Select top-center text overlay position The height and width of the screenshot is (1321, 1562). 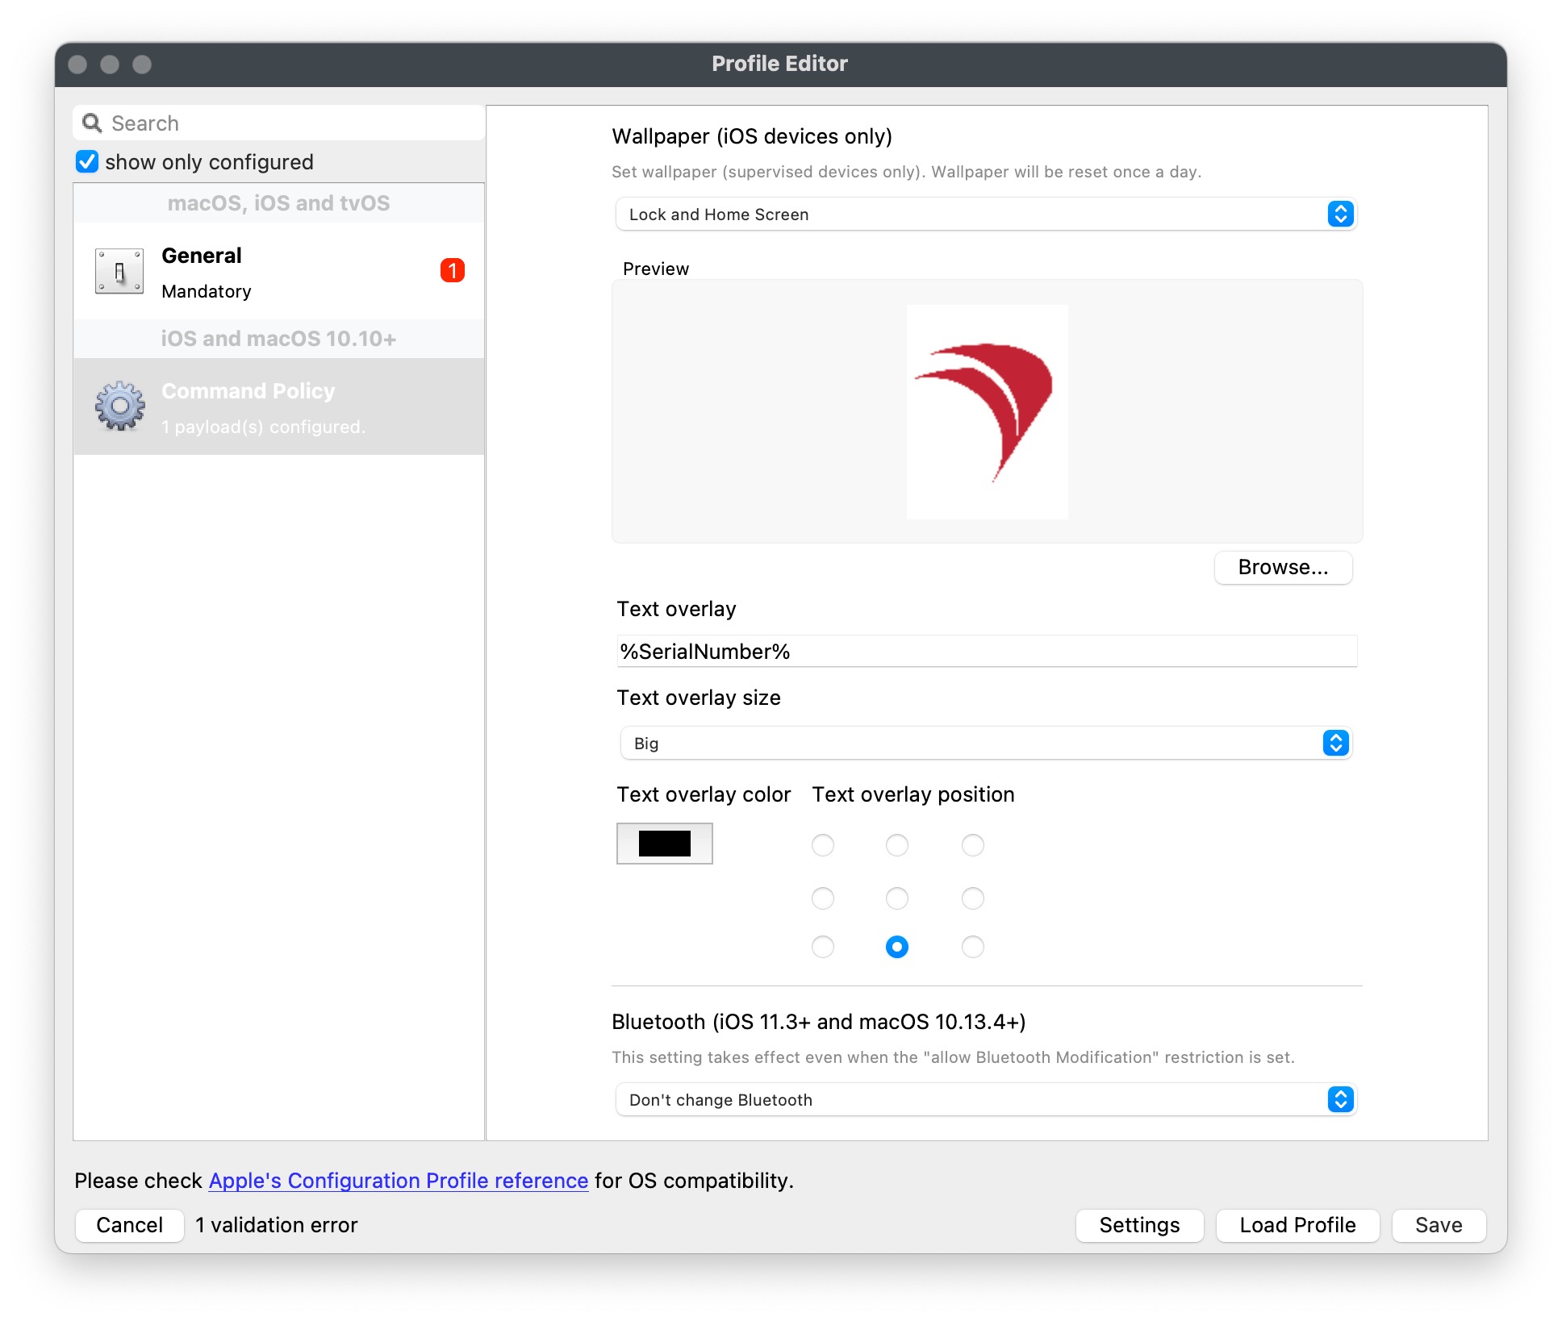(897, 845)
